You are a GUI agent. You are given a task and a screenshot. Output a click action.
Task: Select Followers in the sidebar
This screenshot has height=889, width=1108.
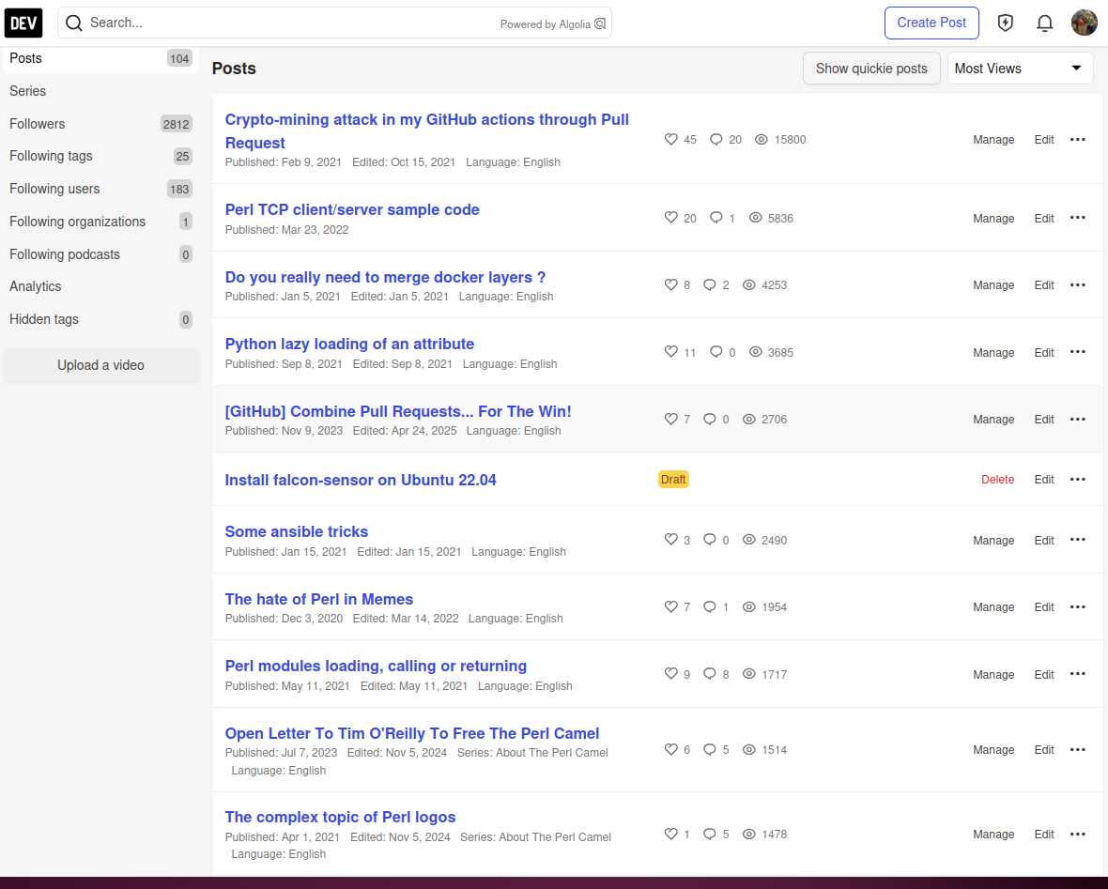[38, 124]
